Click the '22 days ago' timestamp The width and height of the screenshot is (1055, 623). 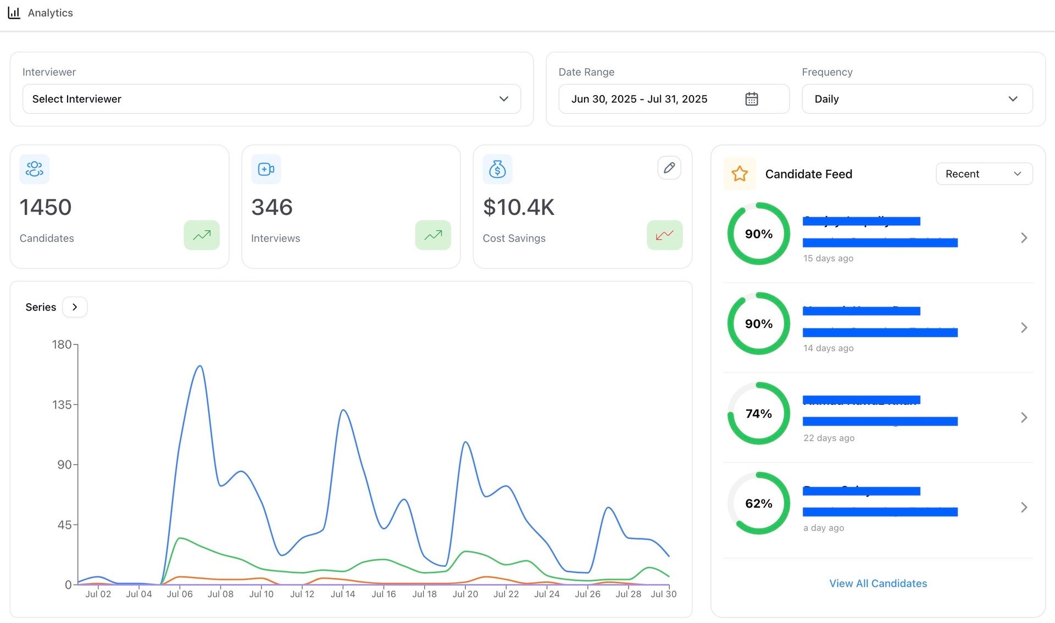(x=829, y=438)
